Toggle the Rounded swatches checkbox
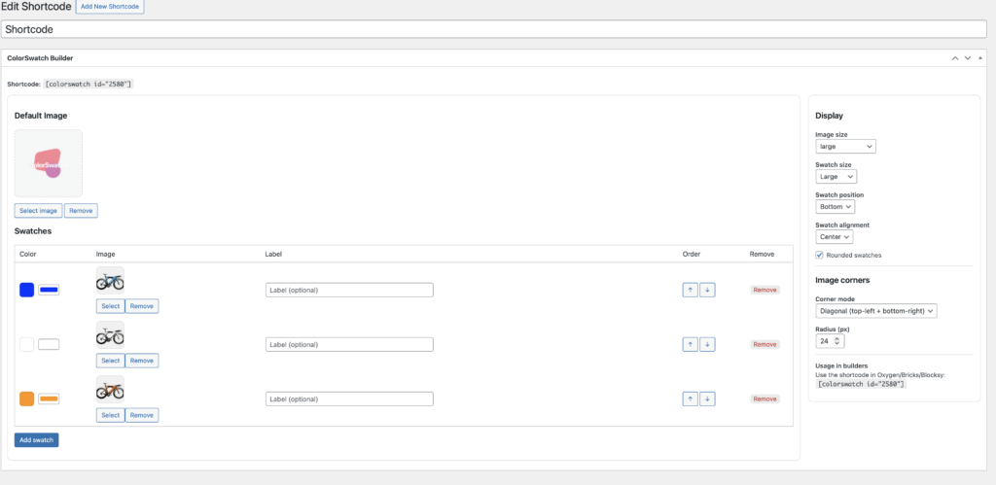 click(820, 255)
